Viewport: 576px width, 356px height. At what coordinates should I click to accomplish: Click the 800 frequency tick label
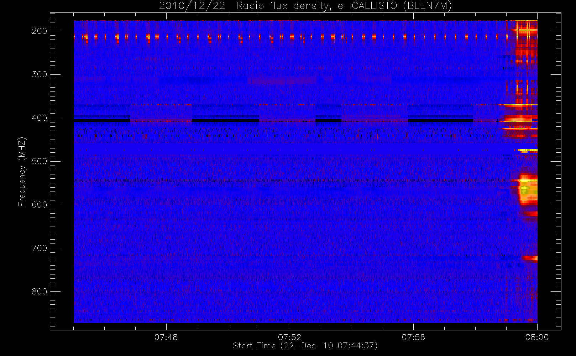(40, 292)
